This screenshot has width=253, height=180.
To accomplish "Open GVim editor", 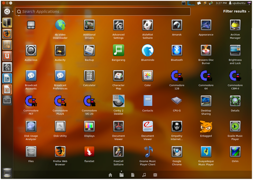I will click(x=235, y=152).
